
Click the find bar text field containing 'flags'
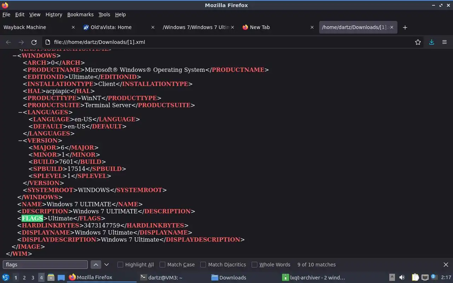pos(45,265)
